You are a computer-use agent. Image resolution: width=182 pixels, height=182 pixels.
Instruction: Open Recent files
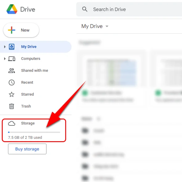click(27, 83)
